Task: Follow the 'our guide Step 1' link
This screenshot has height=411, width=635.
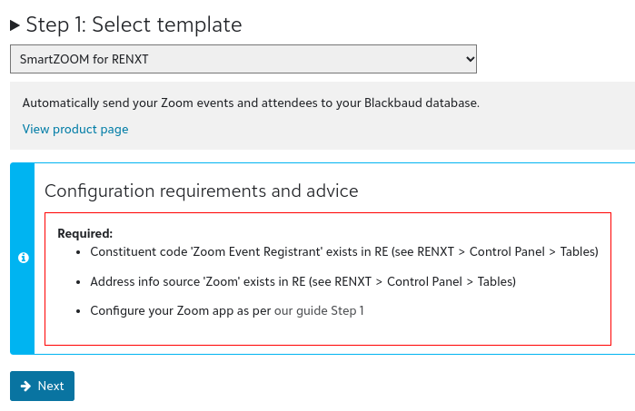Action: pos(319,310)
